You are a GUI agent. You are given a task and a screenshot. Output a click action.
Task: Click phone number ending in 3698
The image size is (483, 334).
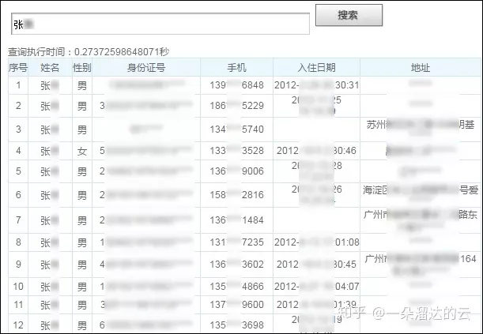tap(236, 325)
